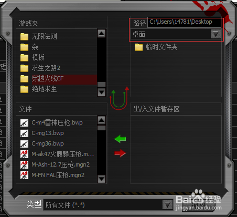Click the game folder list scroll-down arrow
This screenshot has height=217, width=237.
pyautogui.click(x=101, y=92)
